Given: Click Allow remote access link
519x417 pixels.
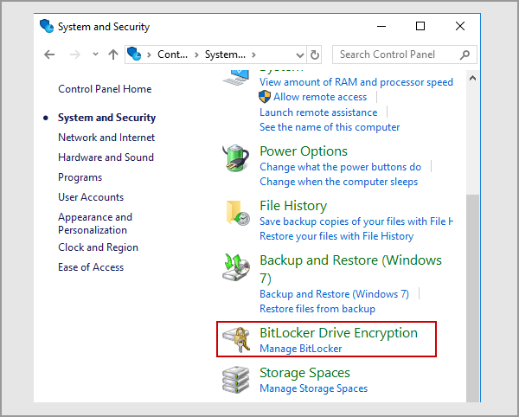Looking at the screenshot, I should coord(320,97).
